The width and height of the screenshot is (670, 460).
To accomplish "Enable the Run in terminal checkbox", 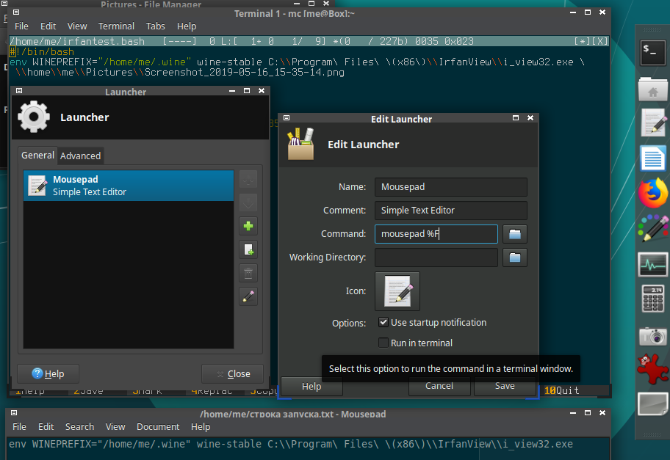I will [383, 343].
